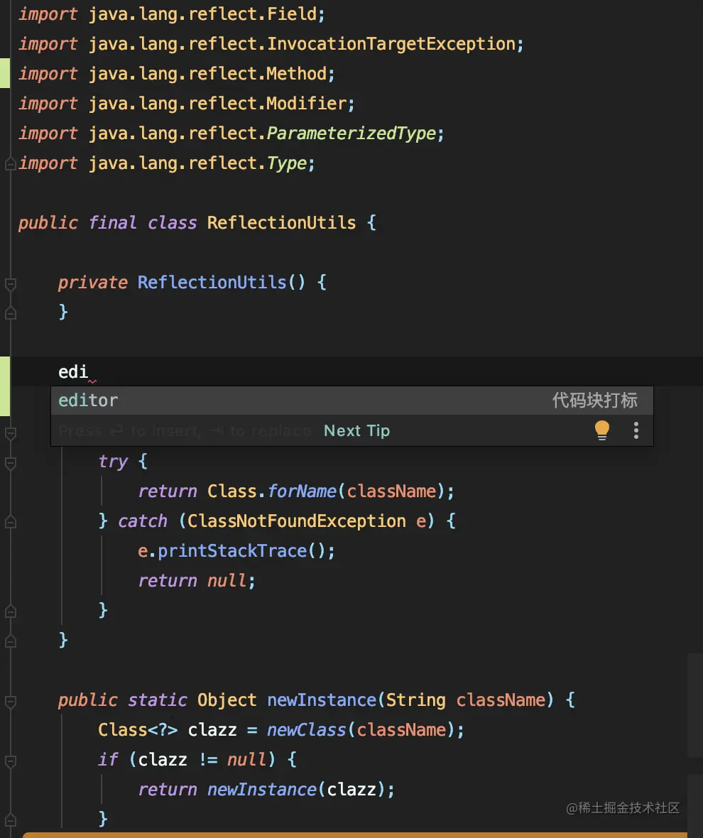Screen dimensions: 703x838
Task: Click 'InvocationTargetException' in the import line
Action: [x=391, y=44]
